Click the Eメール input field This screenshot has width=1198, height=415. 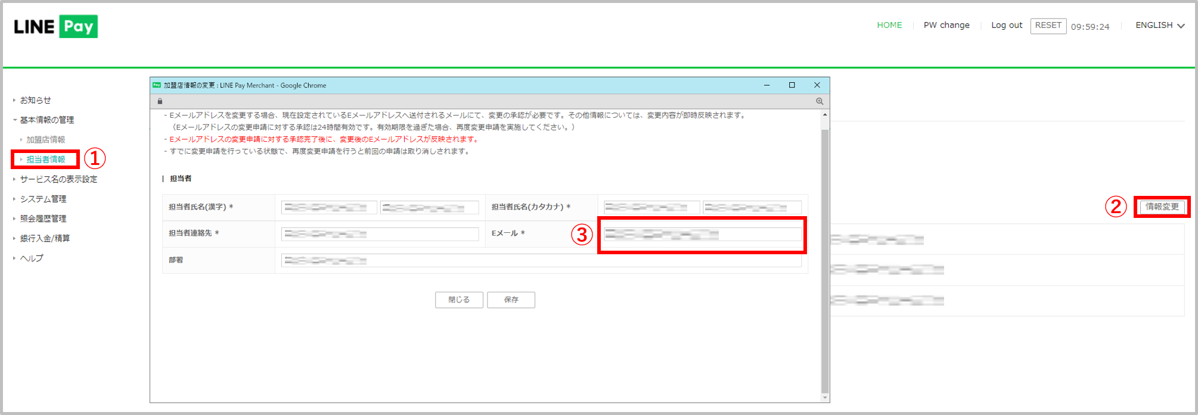click(702, 235)
